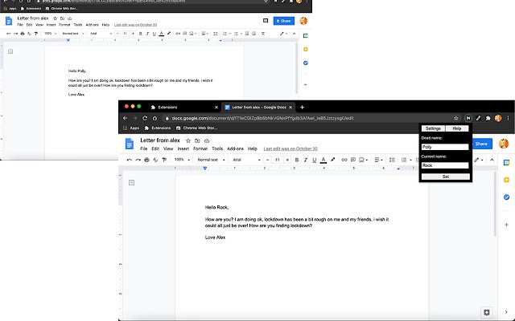Open editing mode pencil dropdown in front window
Screen dimensions: 515x321
479,160
